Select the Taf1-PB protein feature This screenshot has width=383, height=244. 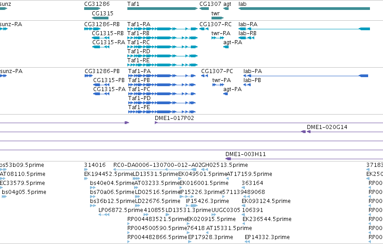[x=162, y=85]
